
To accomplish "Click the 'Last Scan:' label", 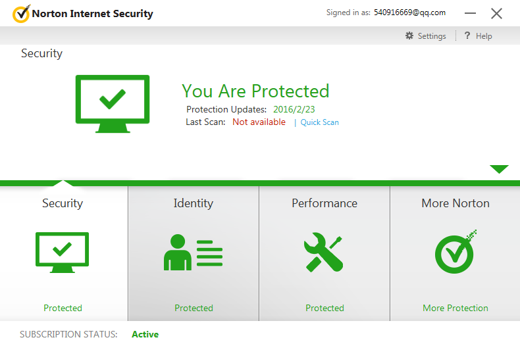I will [205, 122].
